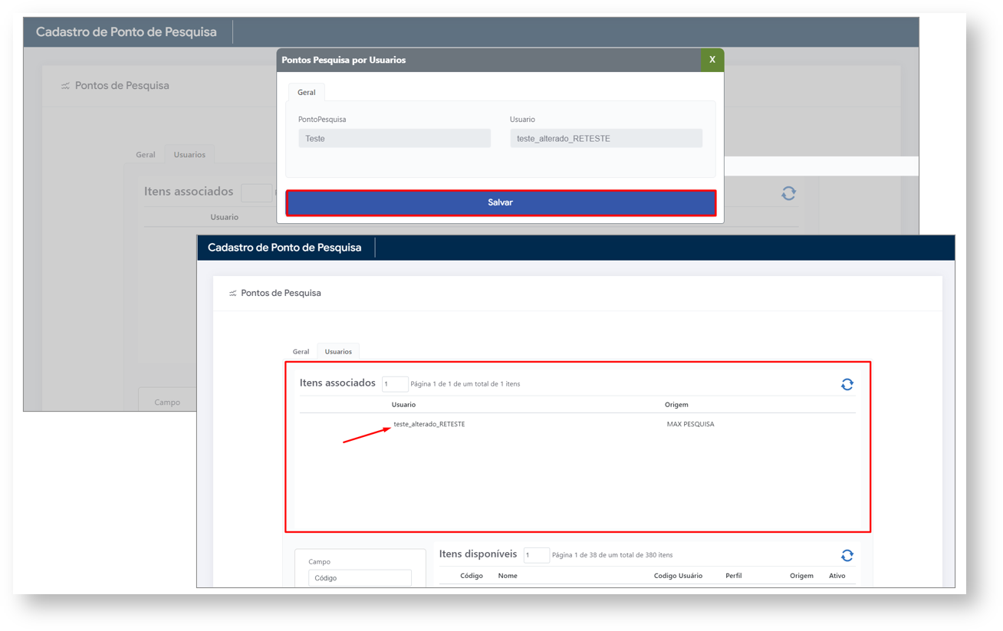
Task: Click Salvar button in the dialog
Action: coord(501,202)
